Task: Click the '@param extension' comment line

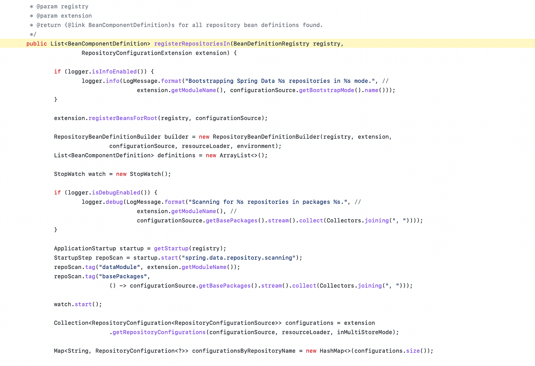Action: point(61,16)
